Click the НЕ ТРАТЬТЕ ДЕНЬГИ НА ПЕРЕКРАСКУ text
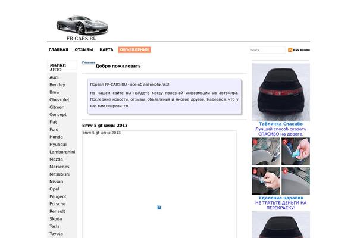This screenshot has height=238, width=357. click(x=281, y=205)
